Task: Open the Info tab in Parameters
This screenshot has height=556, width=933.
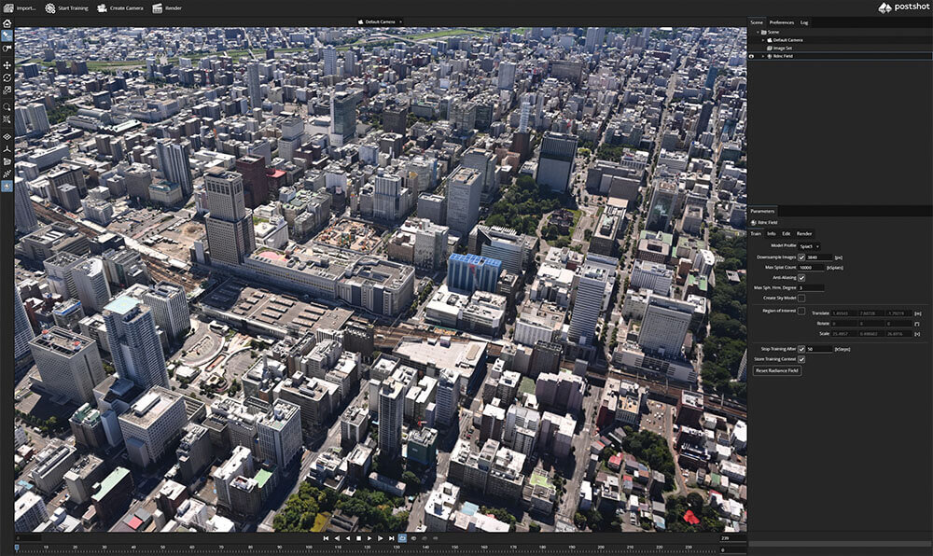Action: (x=771, y=233)
